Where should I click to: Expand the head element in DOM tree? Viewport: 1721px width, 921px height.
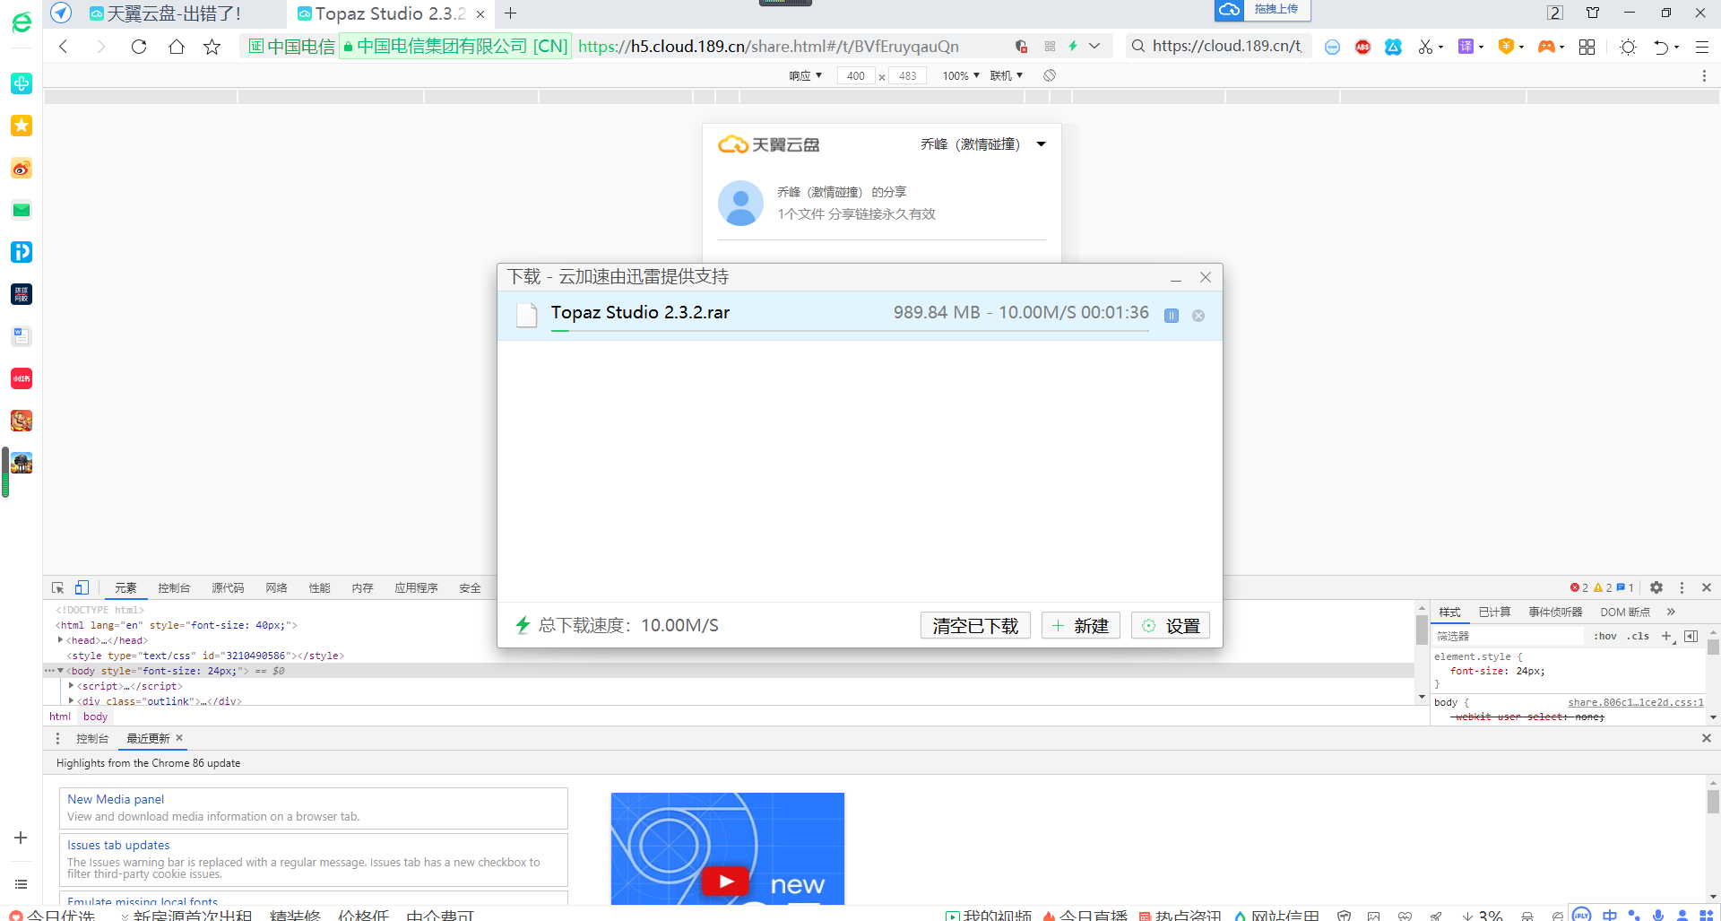(60, 640)
